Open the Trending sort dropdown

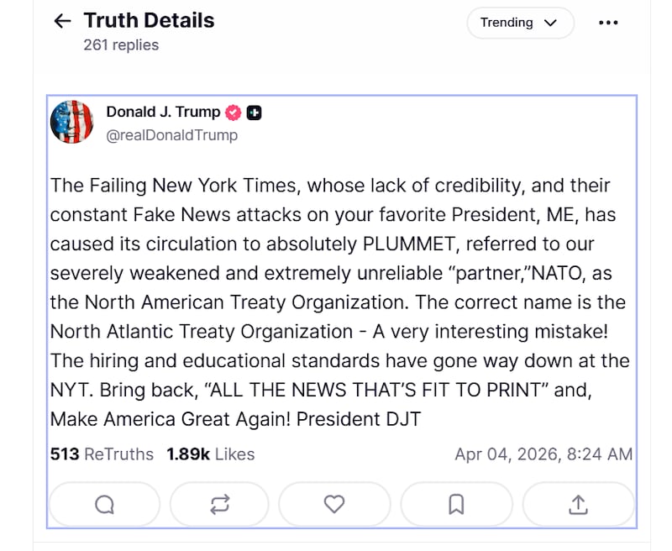(520, 23)
